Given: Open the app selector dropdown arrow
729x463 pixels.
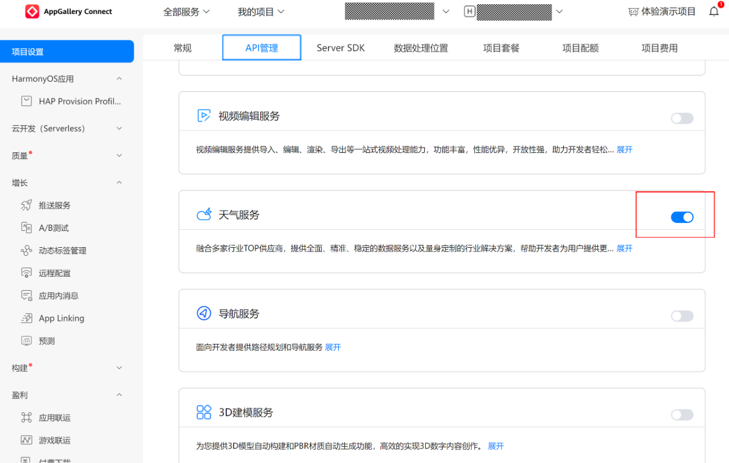Looking at the screenshot, I should tap(559, 11).
